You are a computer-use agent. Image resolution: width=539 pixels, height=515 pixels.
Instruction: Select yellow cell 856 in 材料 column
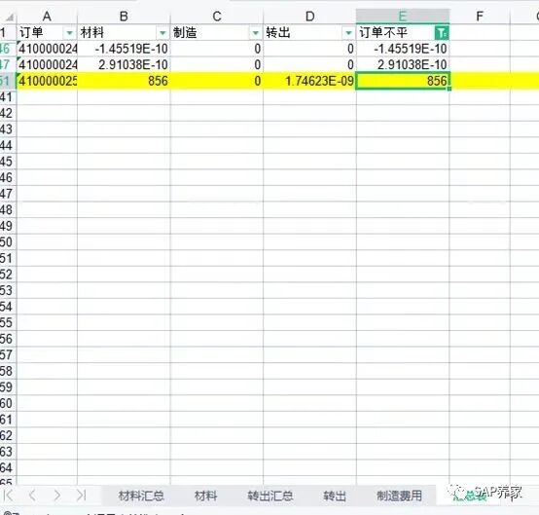pos(124,81)
